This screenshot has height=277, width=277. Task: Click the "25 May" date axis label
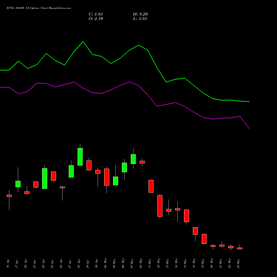[x=238, y=263]
